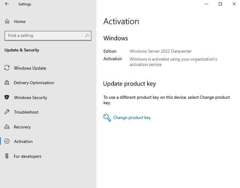Switch to the Delivery Optimization page
240x188 pixels.
[x=34, y=83]
